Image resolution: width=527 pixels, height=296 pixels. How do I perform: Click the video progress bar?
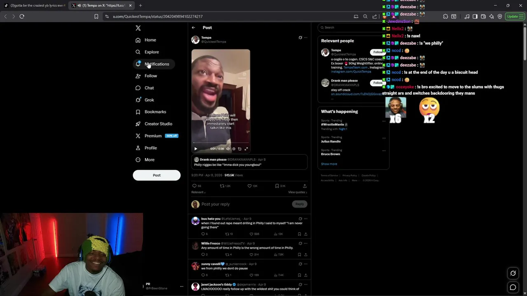coord(221,143)
